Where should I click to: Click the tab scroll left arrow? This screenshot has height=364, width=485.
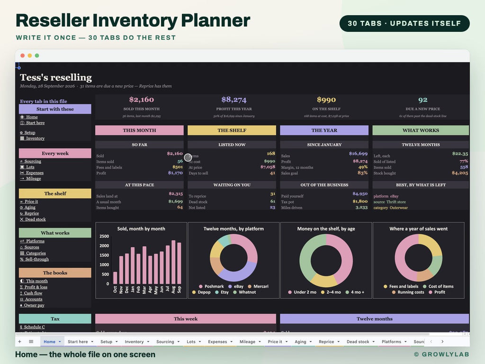point(431,341)
